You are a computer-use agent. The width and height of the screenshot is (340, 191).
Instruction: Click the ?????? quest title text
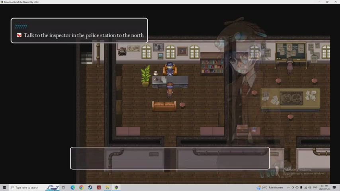(21, 27)
